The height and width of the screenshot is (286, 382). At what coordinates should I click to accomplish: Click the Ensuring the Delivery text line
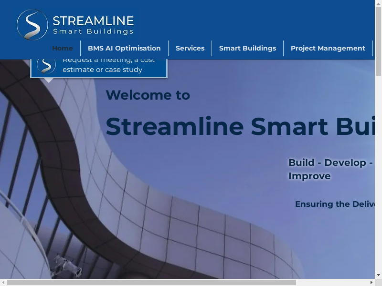pyautogui.click(x=334, y=204)
